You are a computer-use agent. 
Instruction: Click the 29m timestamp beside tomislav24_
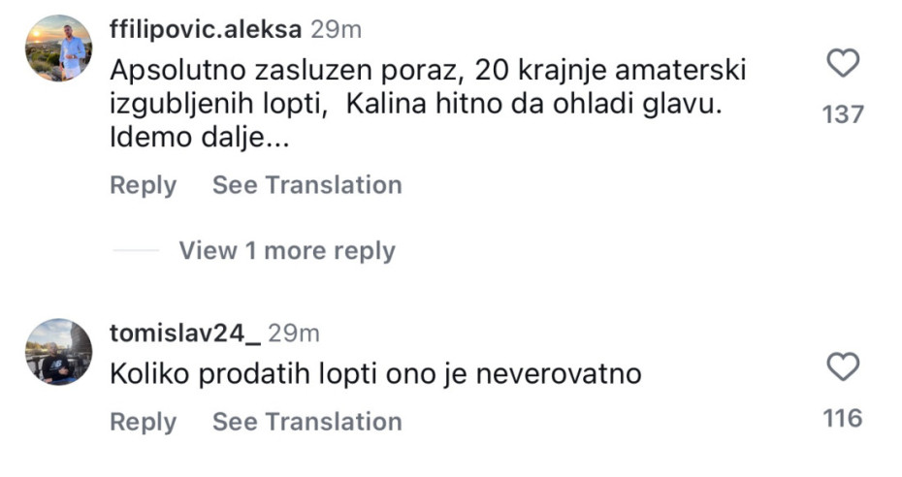click(x=294, y=334)
